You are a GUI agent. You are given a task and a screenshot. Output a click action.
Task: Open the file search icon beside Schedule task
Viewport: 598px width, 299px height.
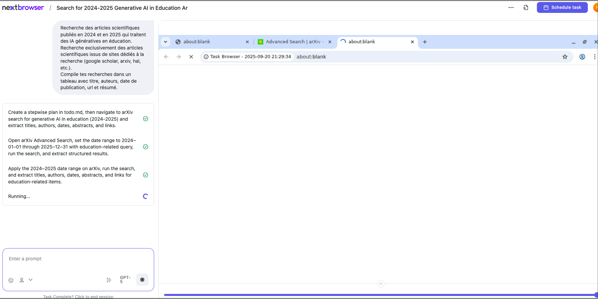tap(526, 7)
